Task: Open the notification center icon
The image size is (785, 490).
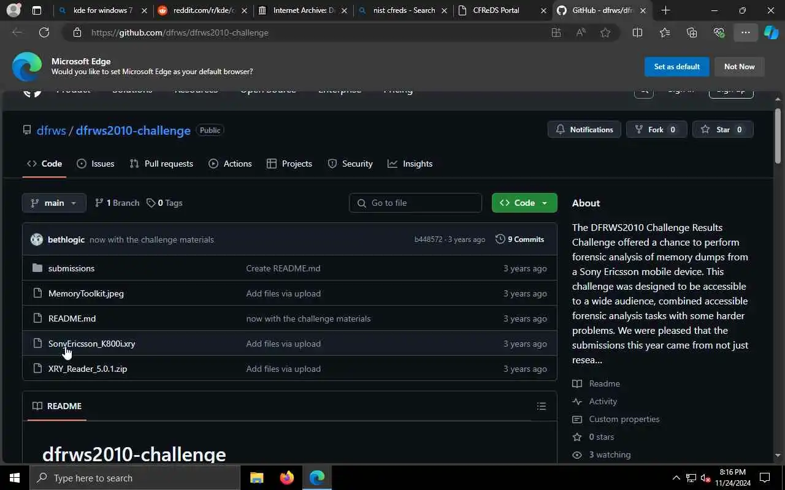Action: 765,478
